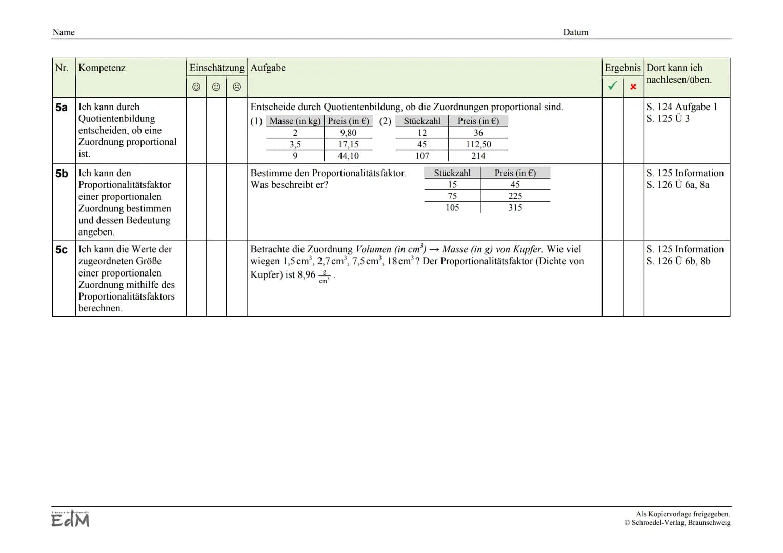783x553 pixels.
Task: Mark the correct result cell for row 5c
Action: pos(612,278)
